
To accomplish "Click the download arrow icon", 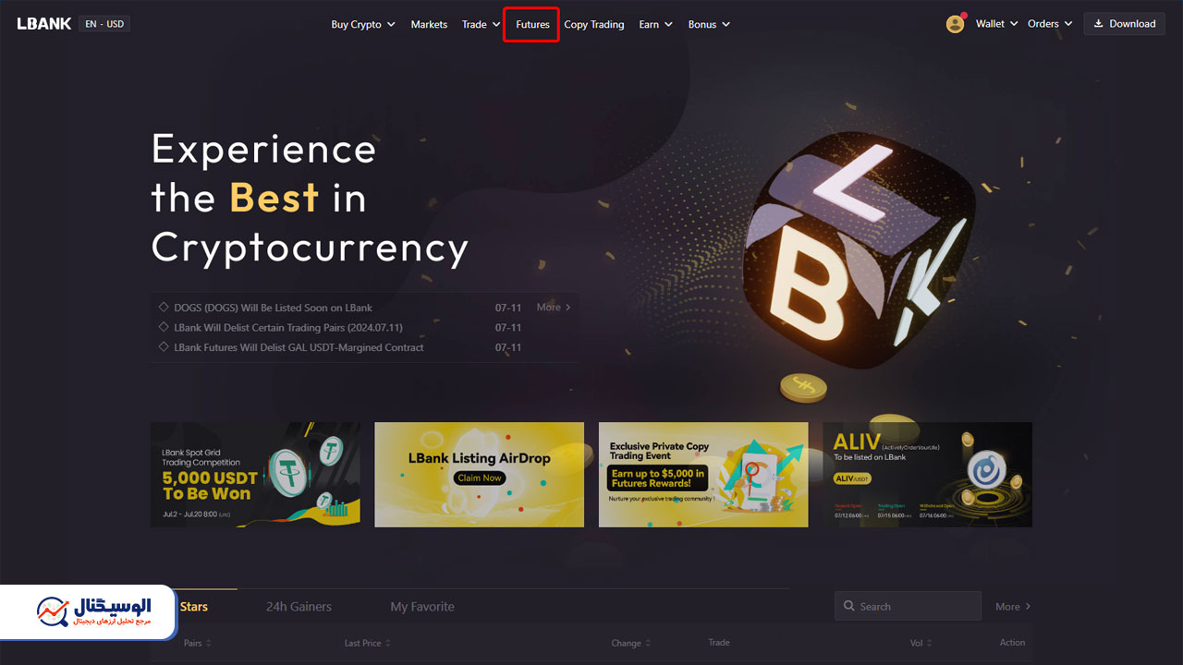I will coord(1099,24).
